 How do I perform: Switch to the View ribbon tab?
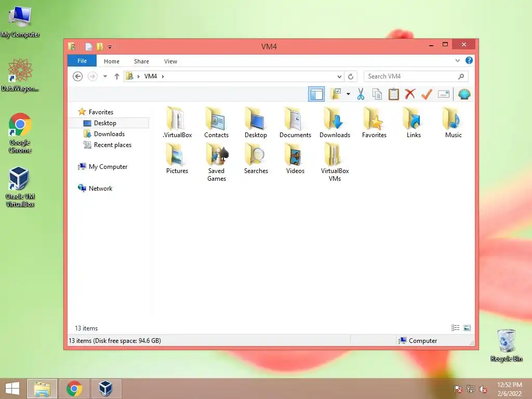point(170,61)
